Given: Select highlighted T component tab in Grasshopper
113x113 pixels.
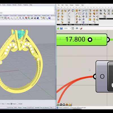Looking at the screenshot, I should click(82, 7).
